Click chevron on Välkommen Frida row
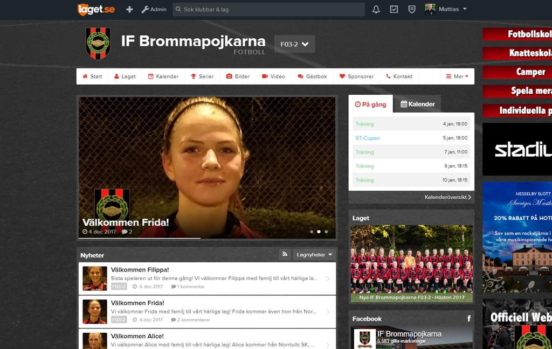552x349 pixels. coord(328,312)
